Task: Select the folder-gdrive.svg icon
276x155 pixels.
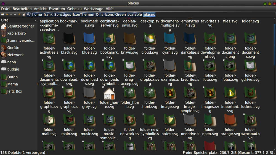Action: (250, 66)
